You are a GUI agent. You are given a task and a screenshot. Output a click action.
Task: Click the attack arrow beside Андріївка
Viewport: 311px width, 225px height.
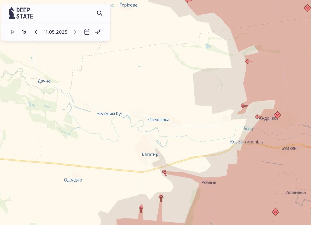coord(258,117)
